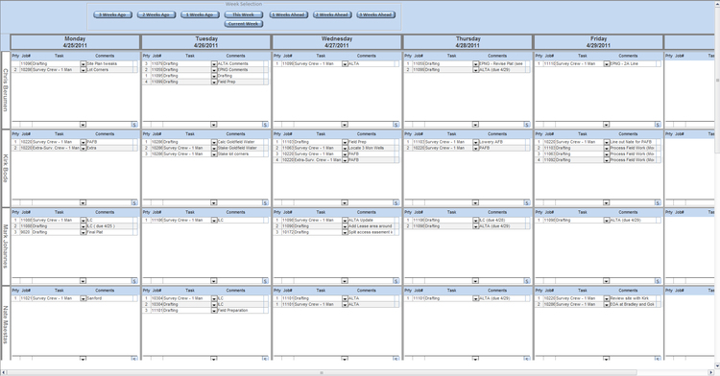
Task: Click the S button in Mark Johannes' Thursday panel
Action: point(527,281)
